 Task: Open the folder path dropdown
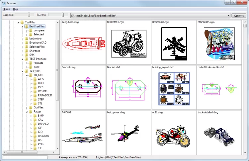point(228,16)
